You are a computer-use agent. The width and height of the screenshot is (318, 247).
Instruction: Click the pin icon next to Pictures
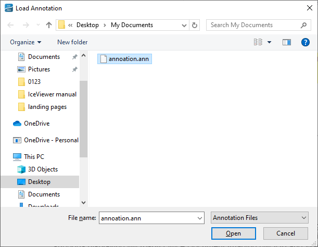[75, 69]
